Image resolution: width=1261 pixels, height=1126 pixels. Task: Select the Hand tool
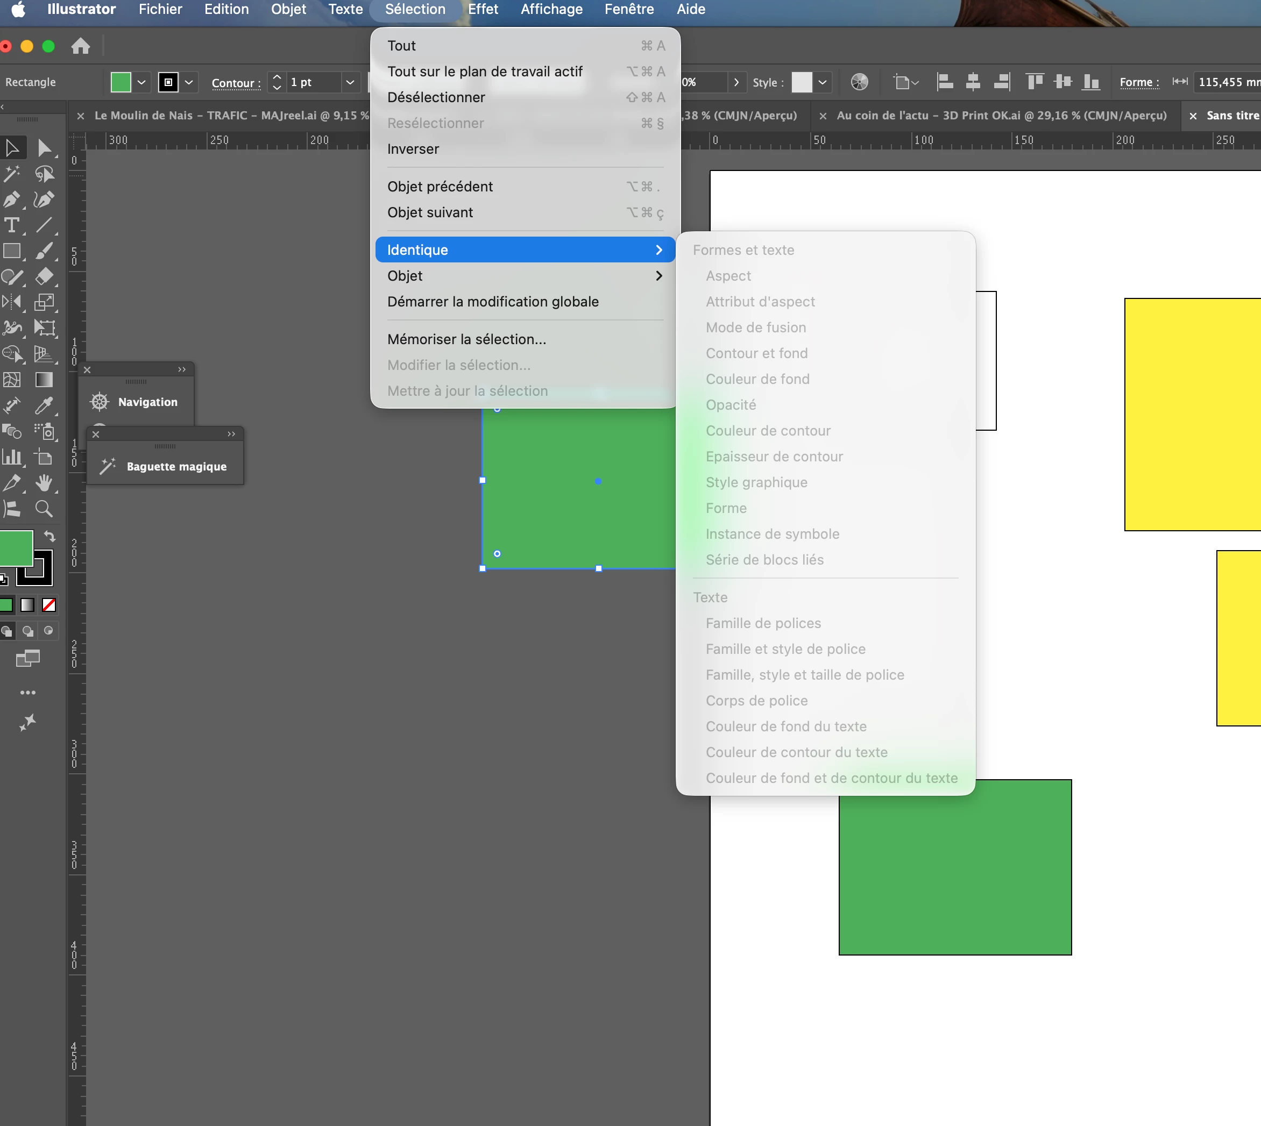point(44,482)
